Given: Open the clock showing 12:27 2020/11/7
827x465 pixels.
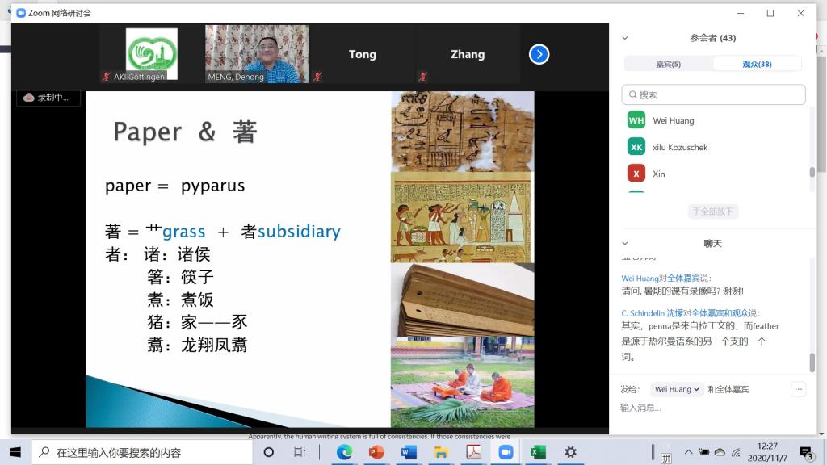Looking at the screenshot, I should click(x=767, y=452).
